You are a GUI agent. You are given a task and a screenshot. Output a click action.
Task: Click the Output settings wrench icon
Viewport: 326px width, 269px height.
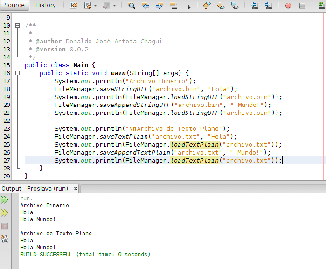pos(5,239)
